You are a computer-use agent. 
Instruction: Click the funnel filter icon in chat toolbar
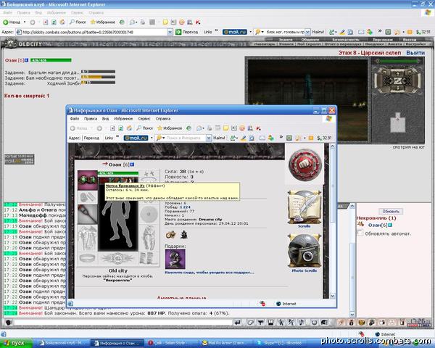point(260,323)
